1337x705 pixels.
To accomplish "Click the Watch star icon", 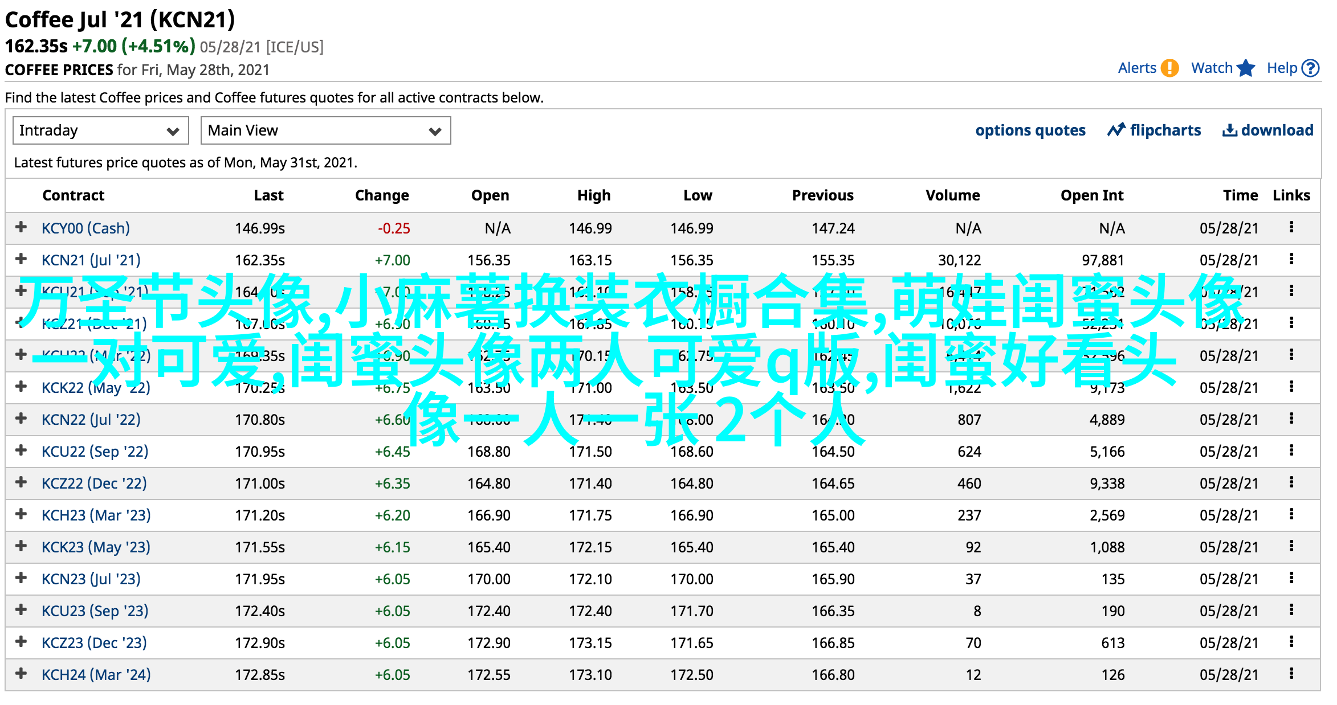I will coord(1246,68).
